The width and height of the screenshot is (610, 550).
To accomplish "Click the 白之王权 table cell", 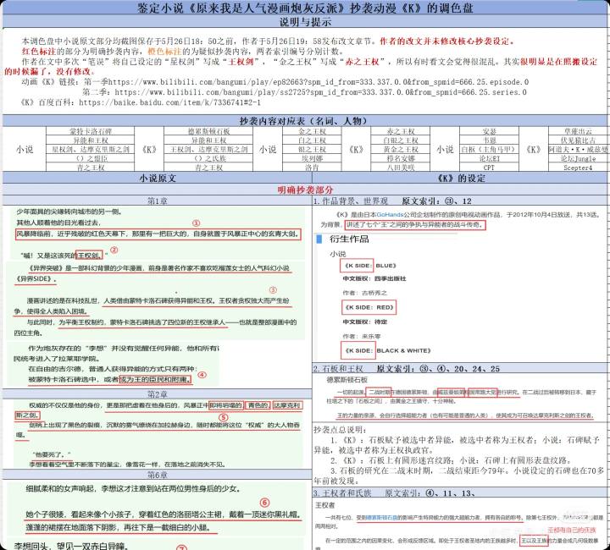I will 312,140.
